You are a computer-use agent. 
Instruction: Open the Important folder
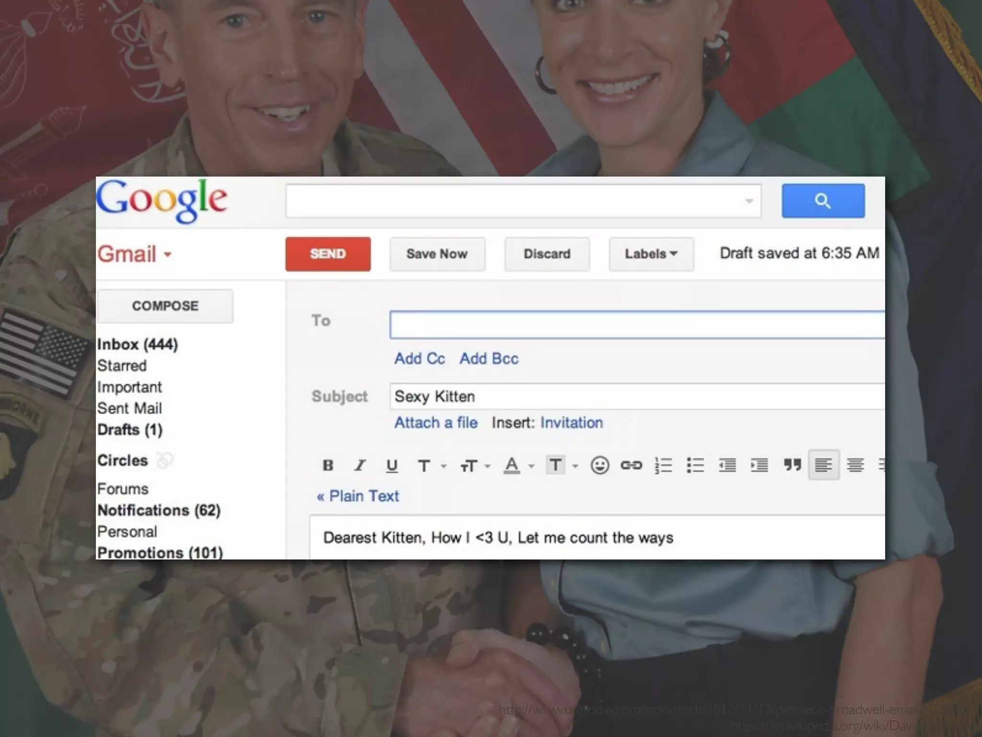(129, 387)
